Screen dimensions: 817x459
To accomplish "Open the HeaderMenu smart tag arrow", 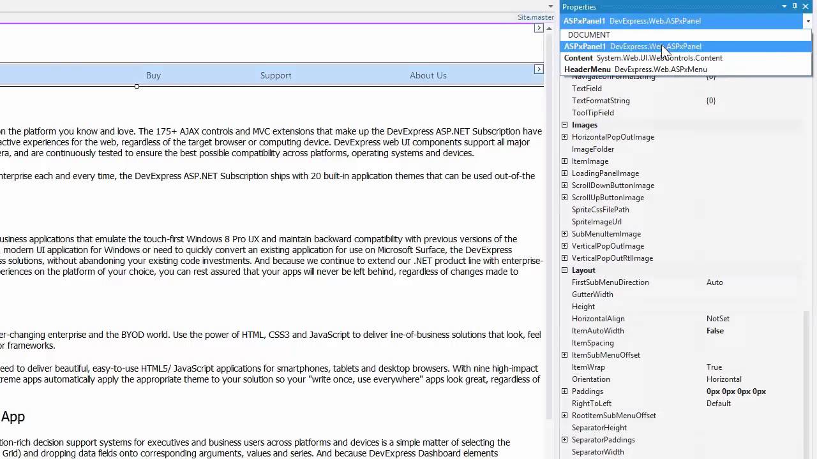I will pos(539,69).
